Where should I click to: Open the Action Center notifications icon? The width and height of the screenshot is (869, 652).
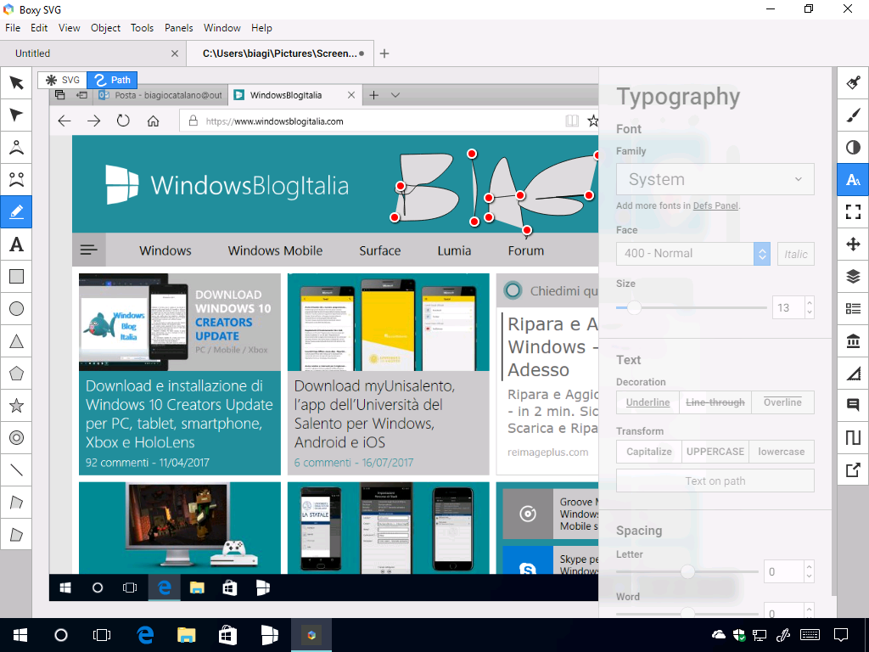pyautogui.click(x=841, y=635)
